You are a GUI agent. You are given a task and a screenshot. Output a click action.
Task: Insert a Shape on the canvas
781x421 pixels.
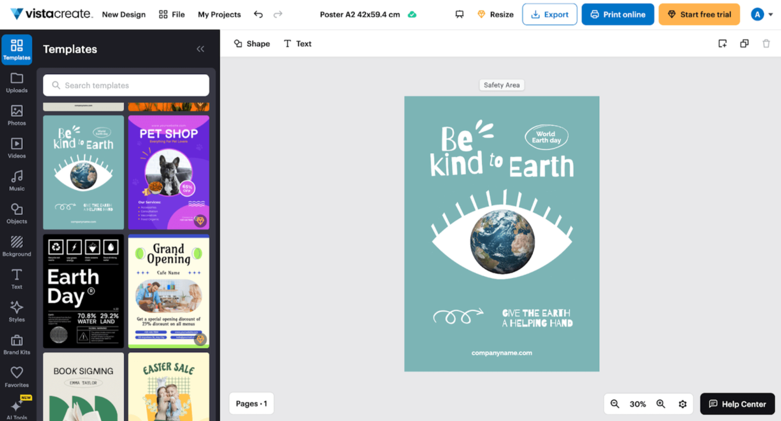pos(252,44)
